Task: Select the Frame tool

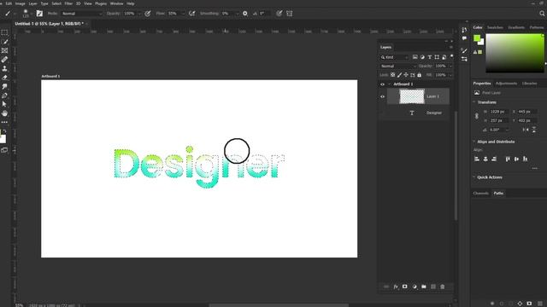Action: tap(4, 51)
